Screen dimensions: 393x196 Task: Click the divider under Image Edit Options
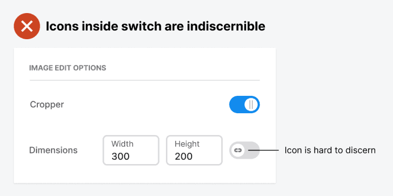coord(145,80)
